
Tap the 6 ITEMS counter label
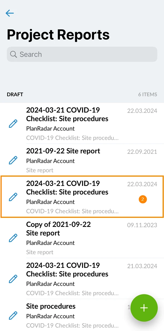click(x=148, y=94)
